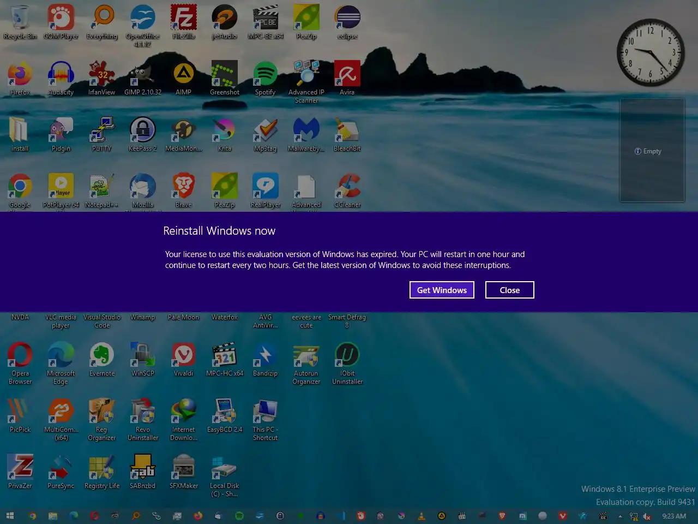Select the FileZilla desktop shortcut
The width and height of the screenshot is (698, 524).
[x=184, y=22]
